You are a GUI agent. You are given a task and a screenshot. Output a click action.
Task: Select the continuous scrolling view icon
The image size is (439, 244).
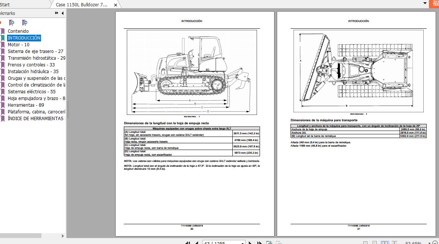click(x=375, y=242)
